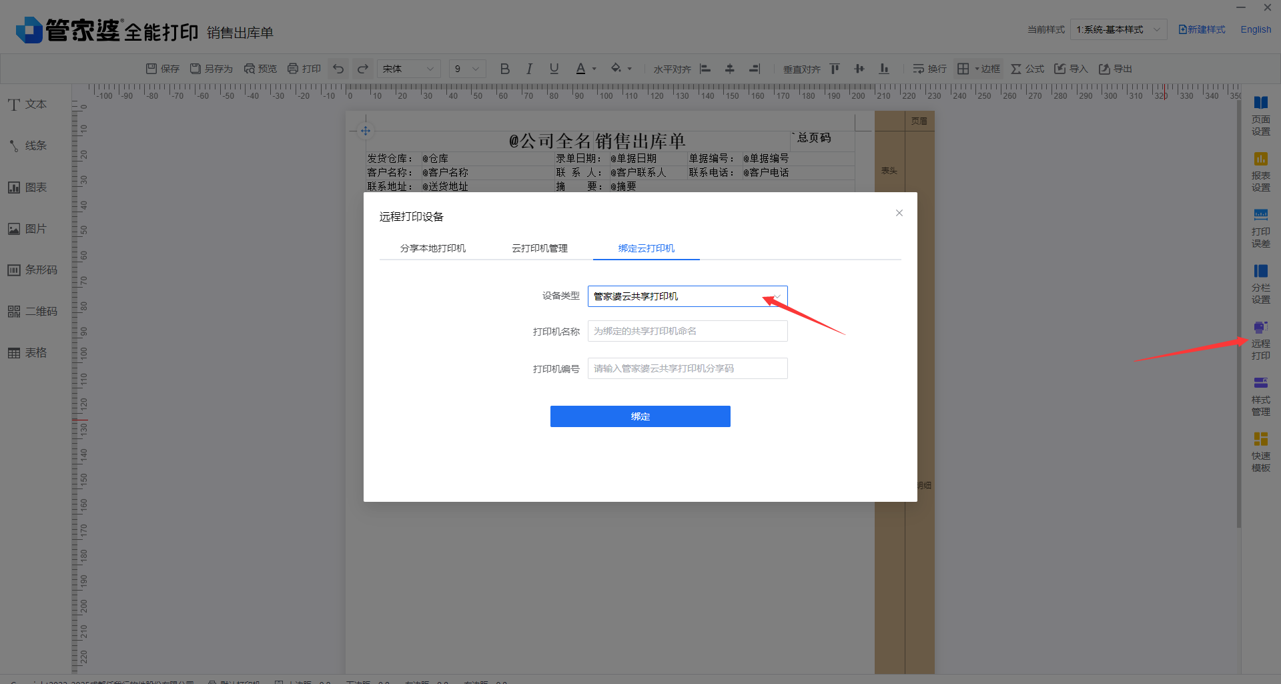Align content to top vertically
Image resolution: width=1281 pixels, height=684 pixels.
tap(835, 69)
